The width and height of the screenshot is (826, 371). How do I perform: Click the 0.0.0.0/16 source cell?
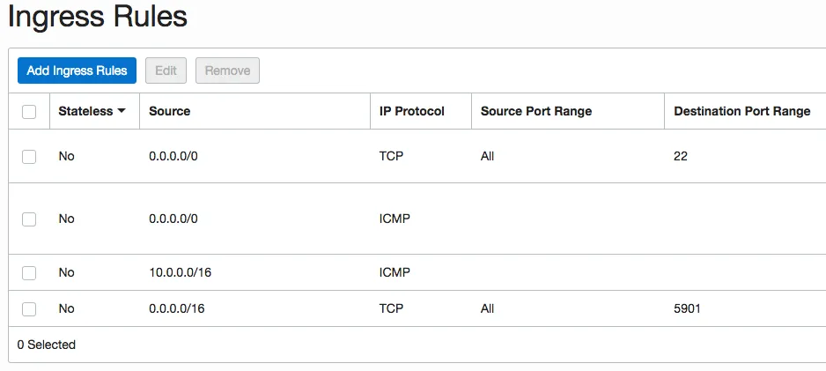point(177,308)
